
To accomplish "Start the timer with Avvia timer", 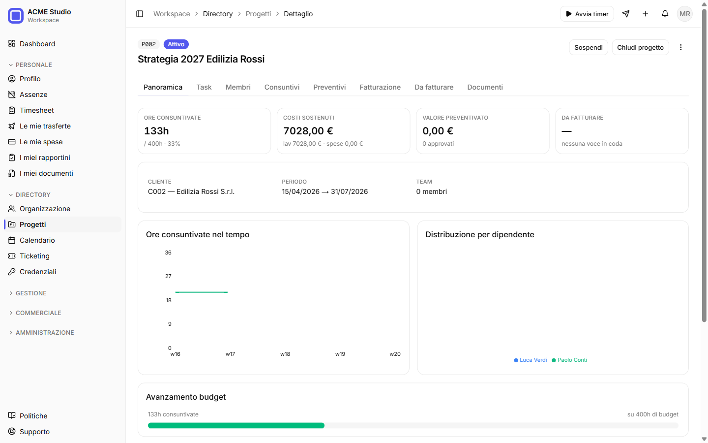I will [x=587, y=14].
